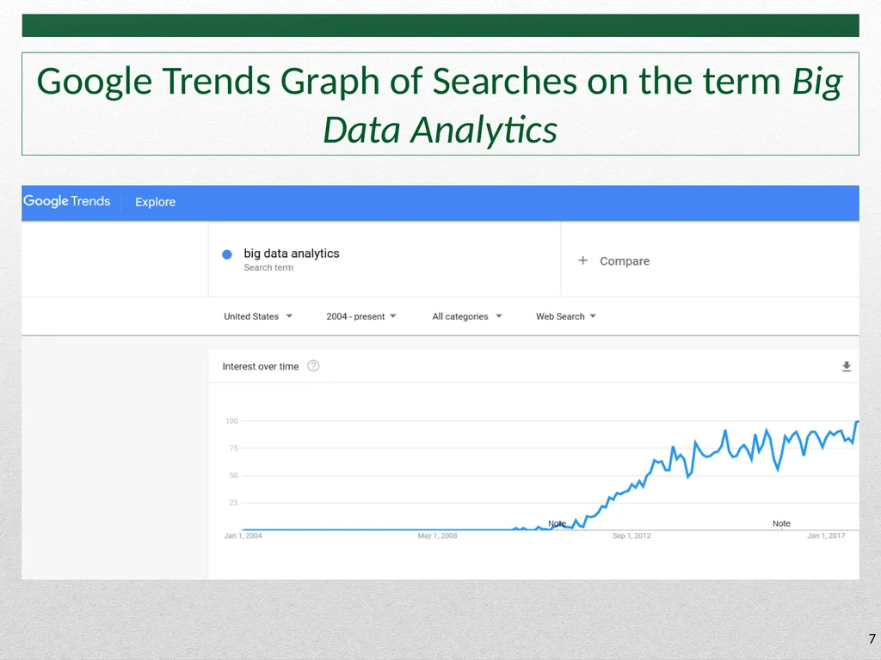Click the Google Trends logo
This screenshot has height=660, width=881.
(67, 201)
